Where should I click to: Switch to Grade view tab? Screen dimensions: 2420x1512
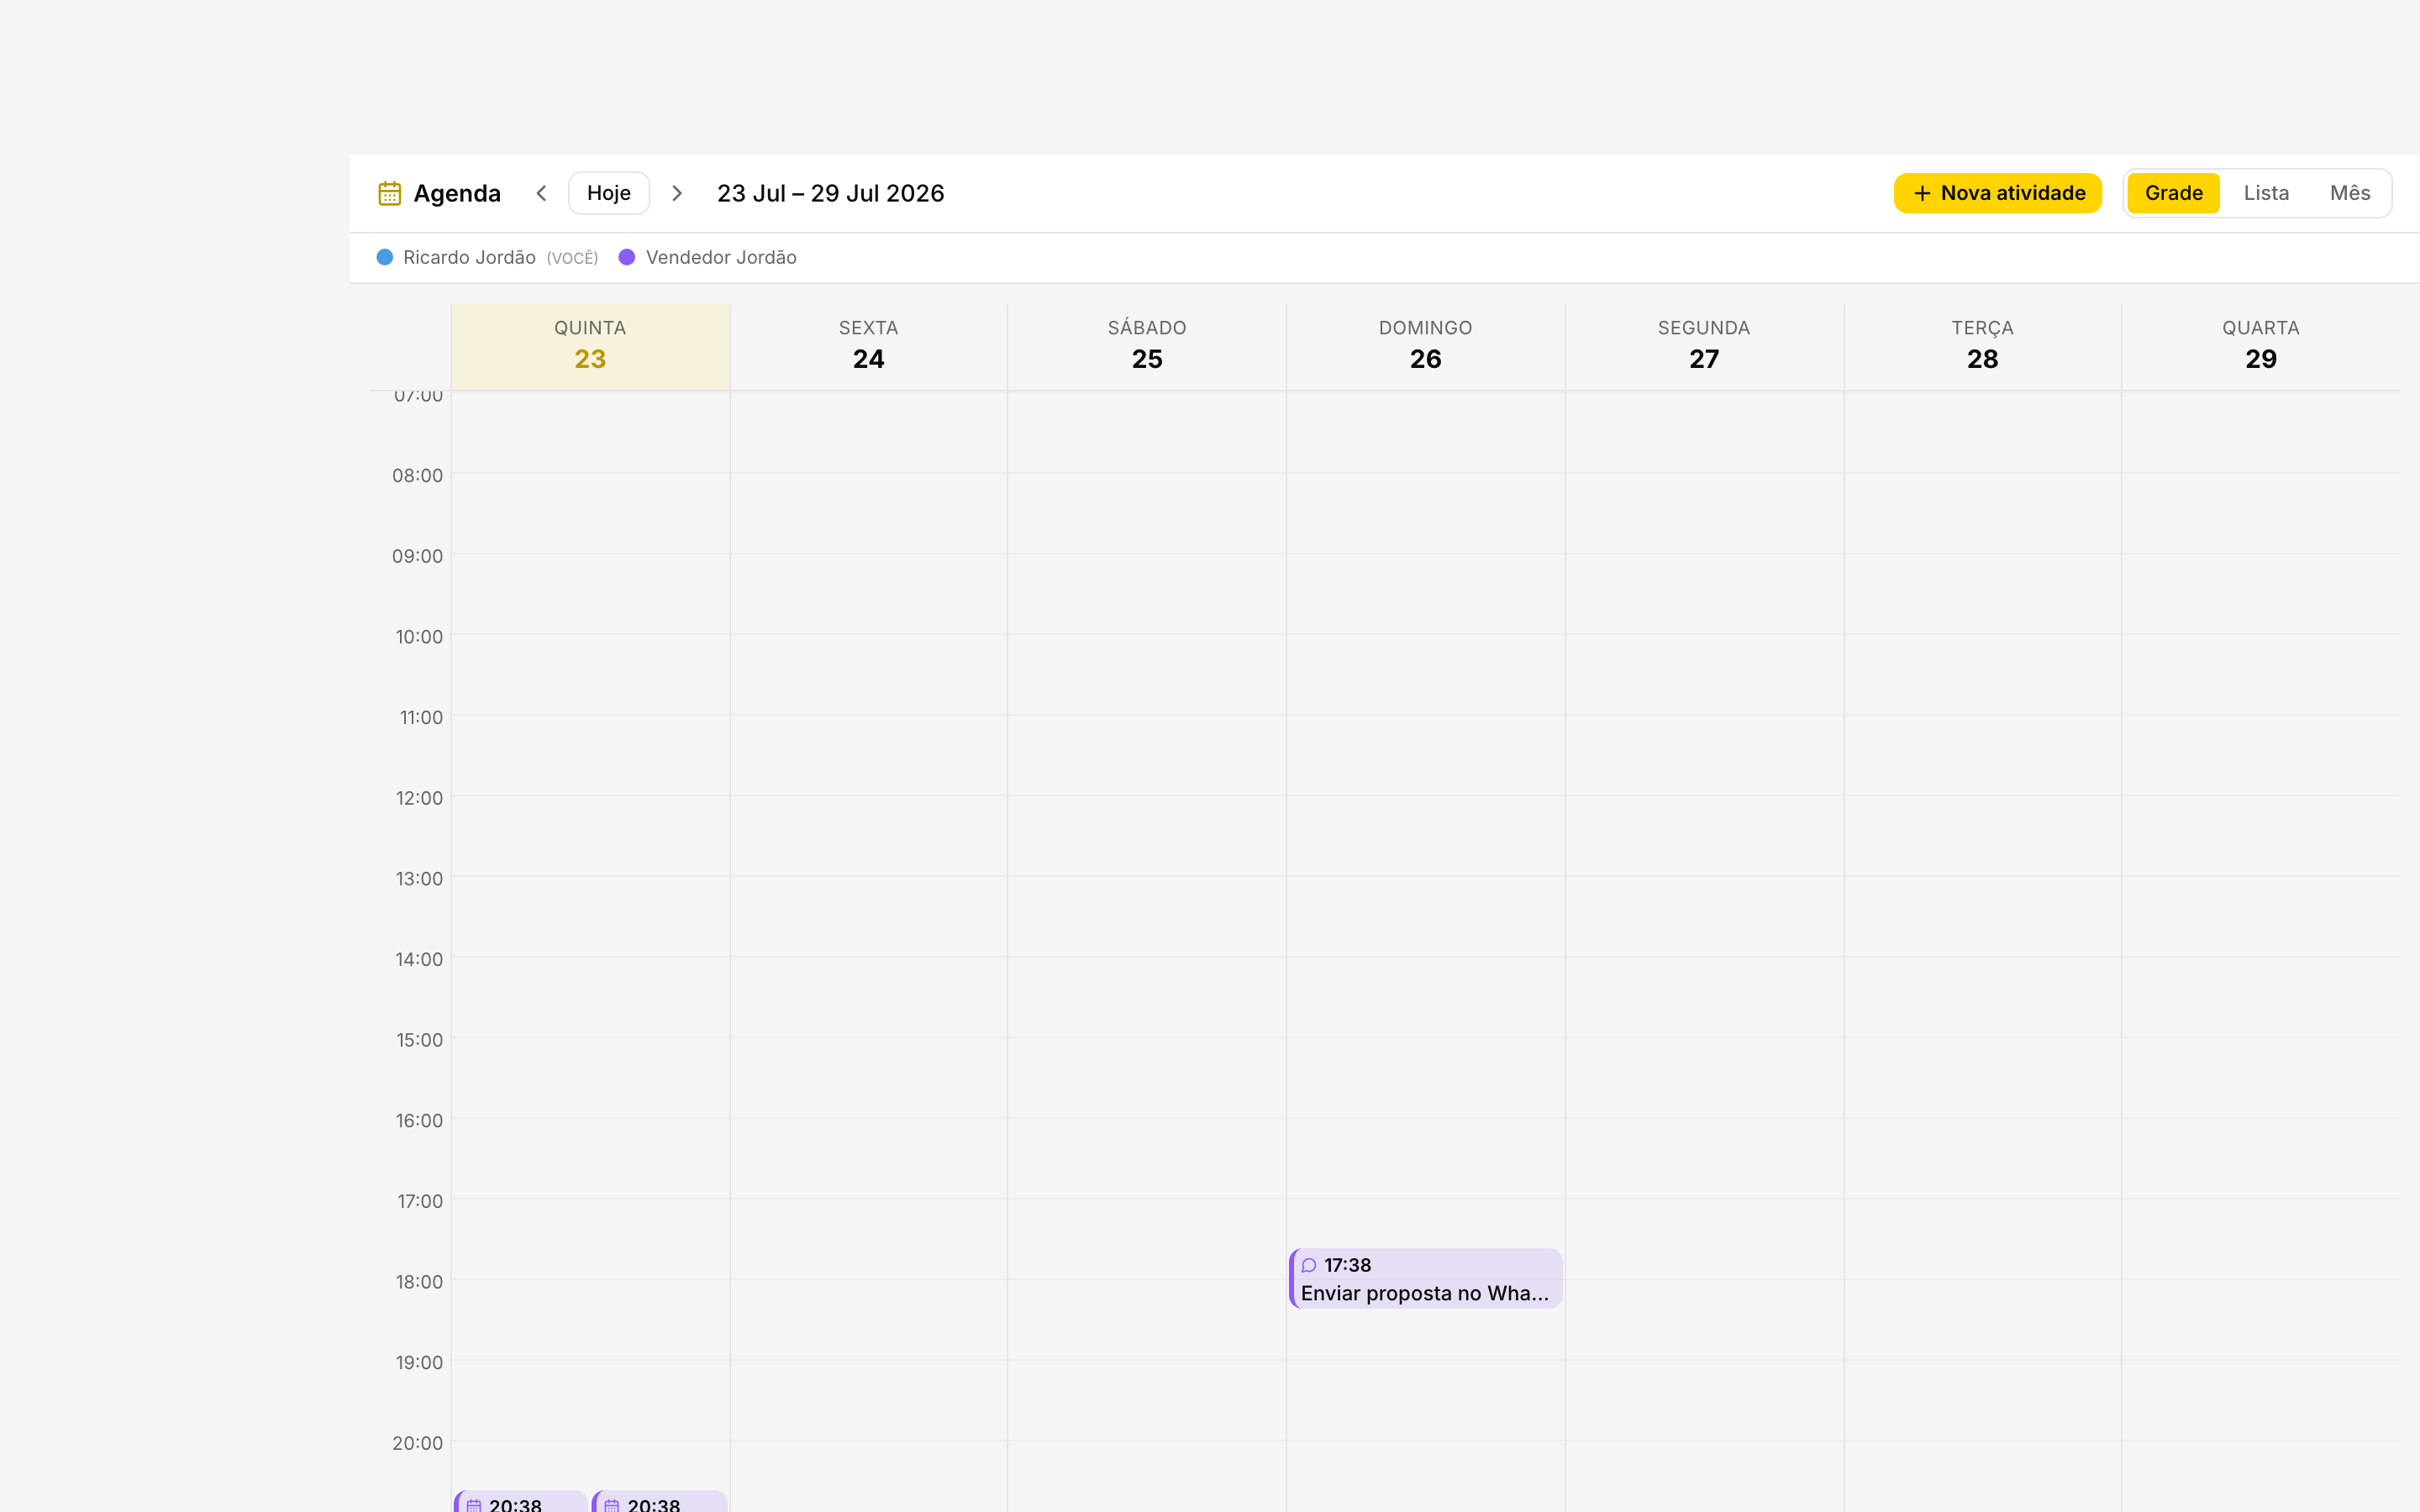click(2173, 193)
